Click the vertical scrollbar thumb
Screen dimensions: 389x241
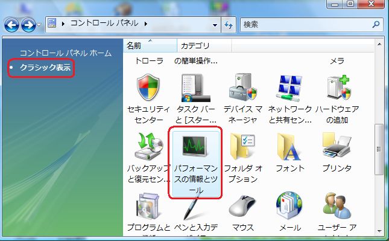pyautogui.click(x=379, y=149)
